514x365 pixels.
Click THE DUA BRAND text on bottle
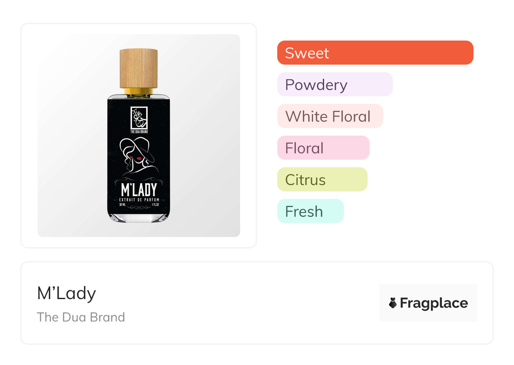139,131
